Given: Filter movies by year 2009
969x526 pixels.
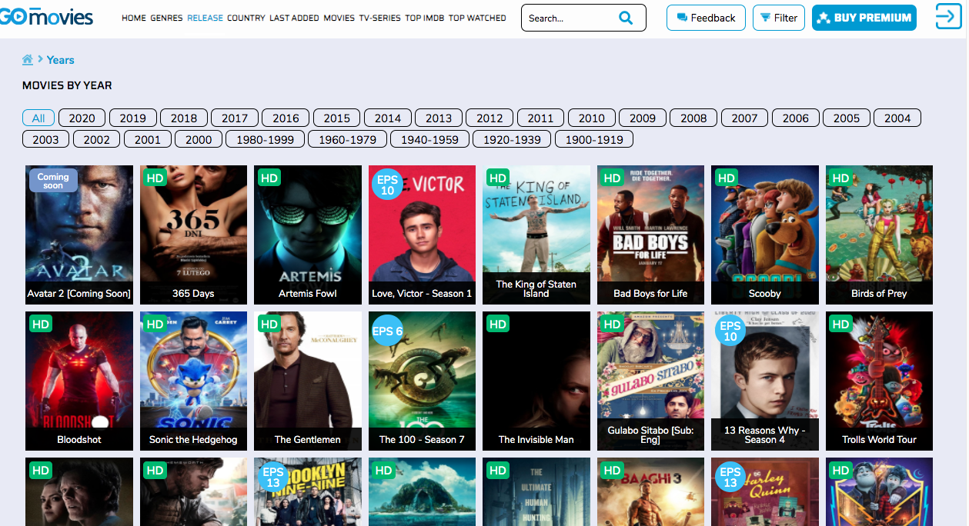Looking at the screenshot, I should coord(643,118).
